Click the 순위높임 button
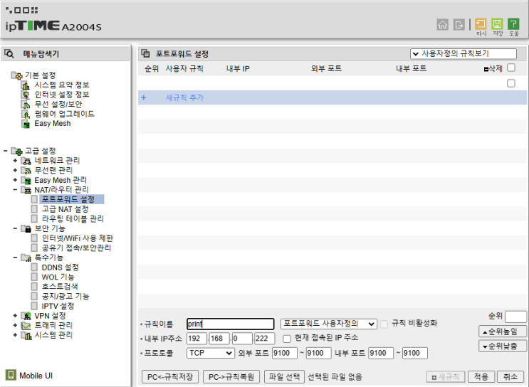Viewport: 529px width, 387px height. [x=503, y=332]
